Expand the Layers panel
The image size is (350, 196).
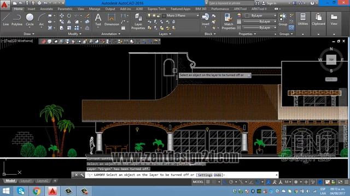point(165,34)
